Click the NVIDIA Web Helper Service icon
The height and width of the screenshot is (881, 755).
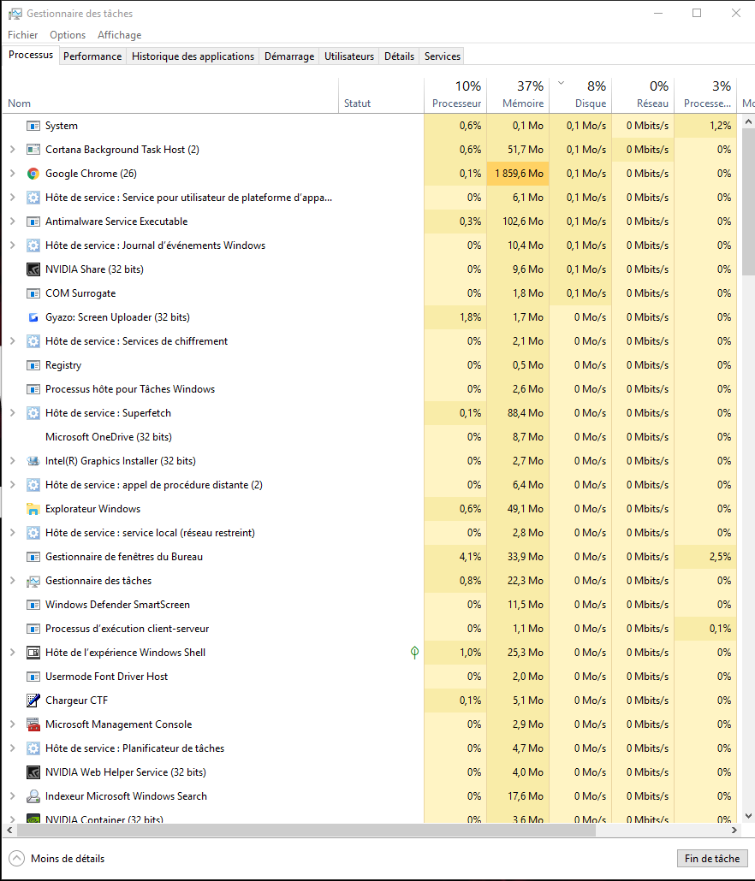(x=33, y=772)
